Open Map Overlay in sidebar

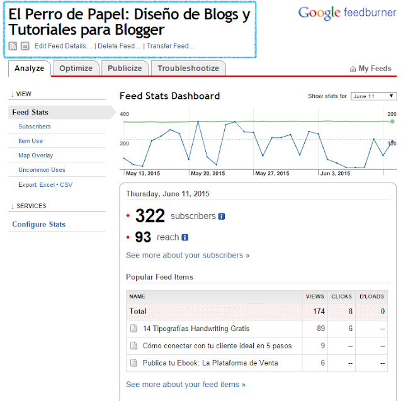(36, 155)
